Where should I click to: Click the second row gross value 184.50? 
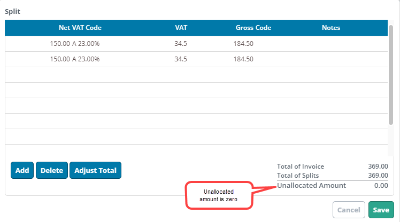243,59
